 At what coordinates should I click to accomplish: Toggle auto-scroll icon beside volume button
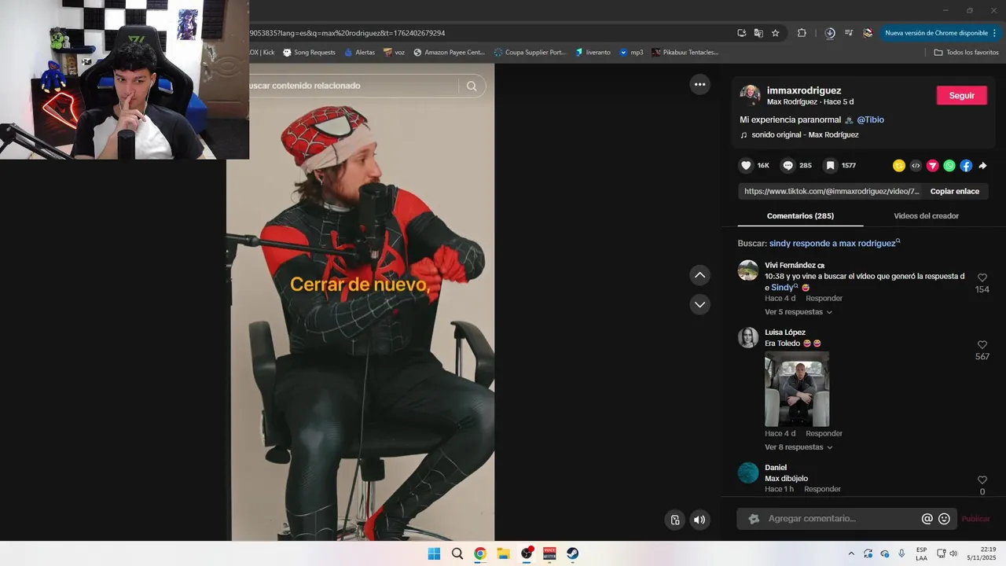[x=674, y=520]
